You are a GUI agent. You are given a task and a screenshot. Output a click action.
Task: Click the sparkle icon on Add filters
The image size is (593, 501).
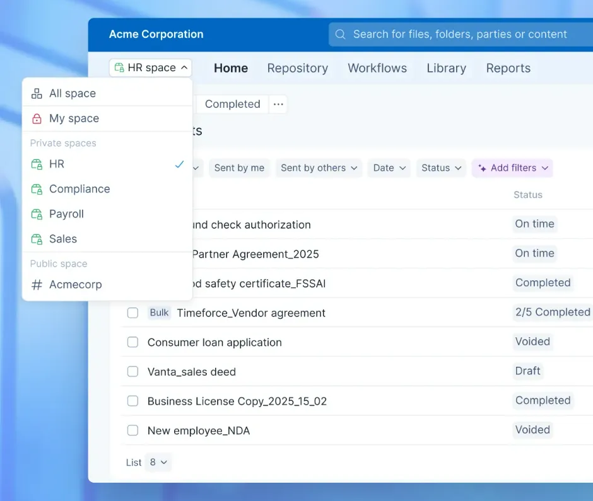point(483,168)
